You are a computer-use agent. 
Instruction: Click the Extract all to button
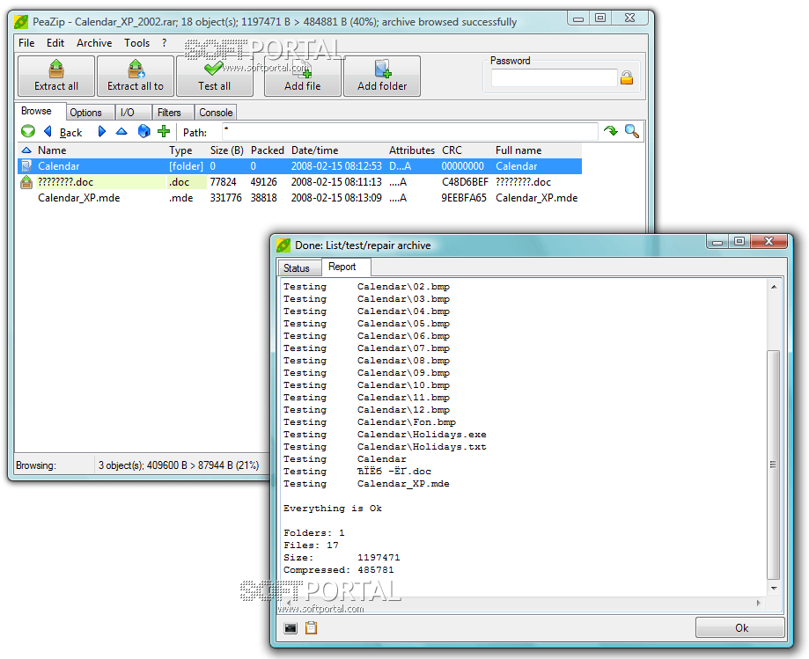click(136, 76)
